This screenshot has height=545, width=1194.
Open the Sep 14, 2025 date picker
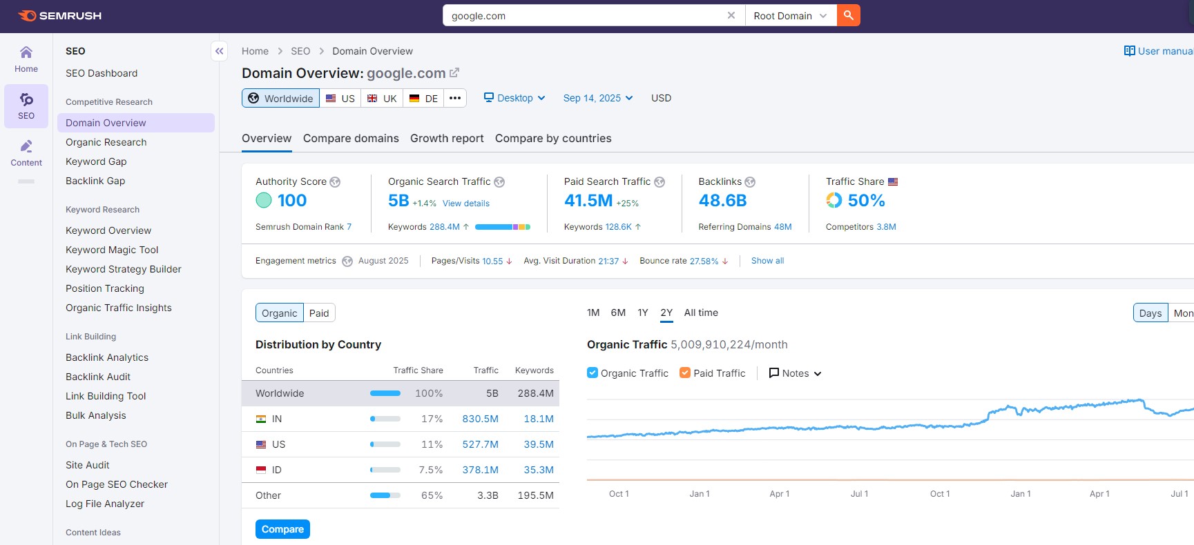coord(597,98)
